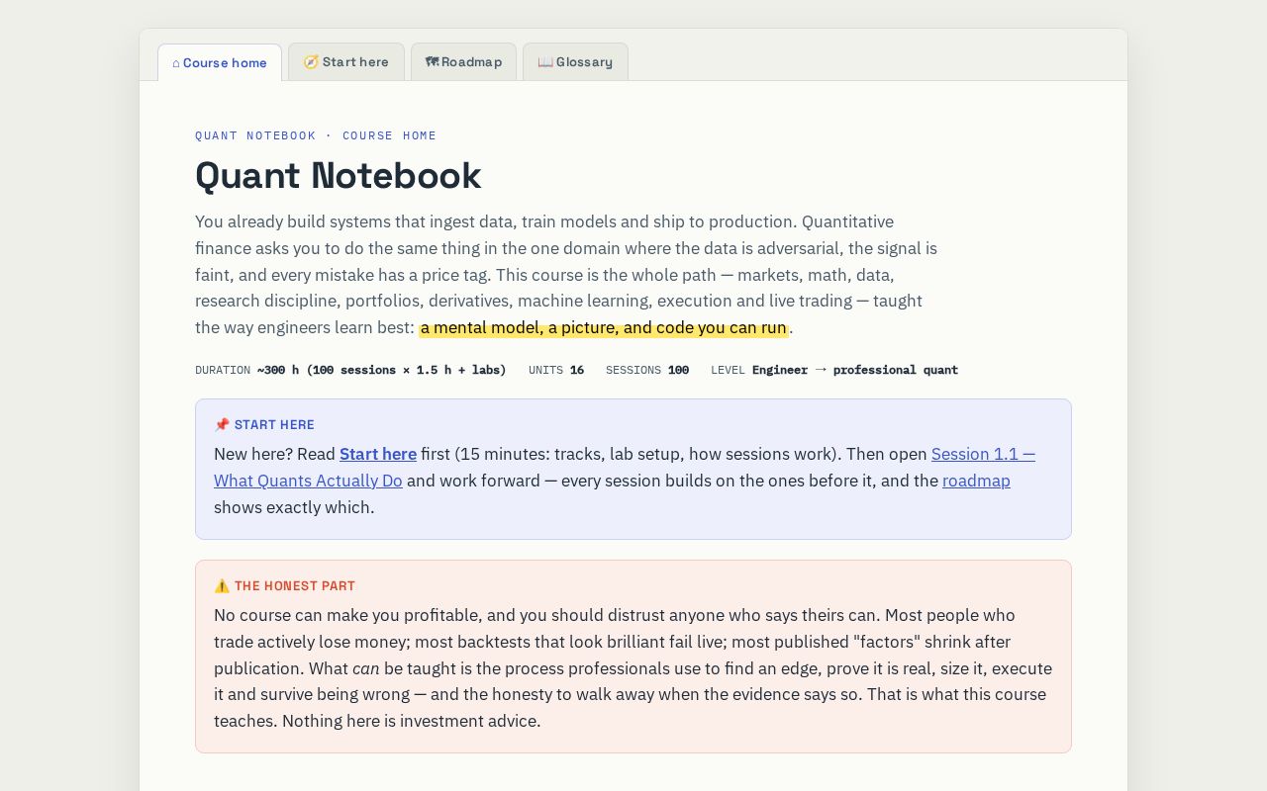Click the warning icon beside THE HONEST PART
1267x791 pixels.
point(222,585)
